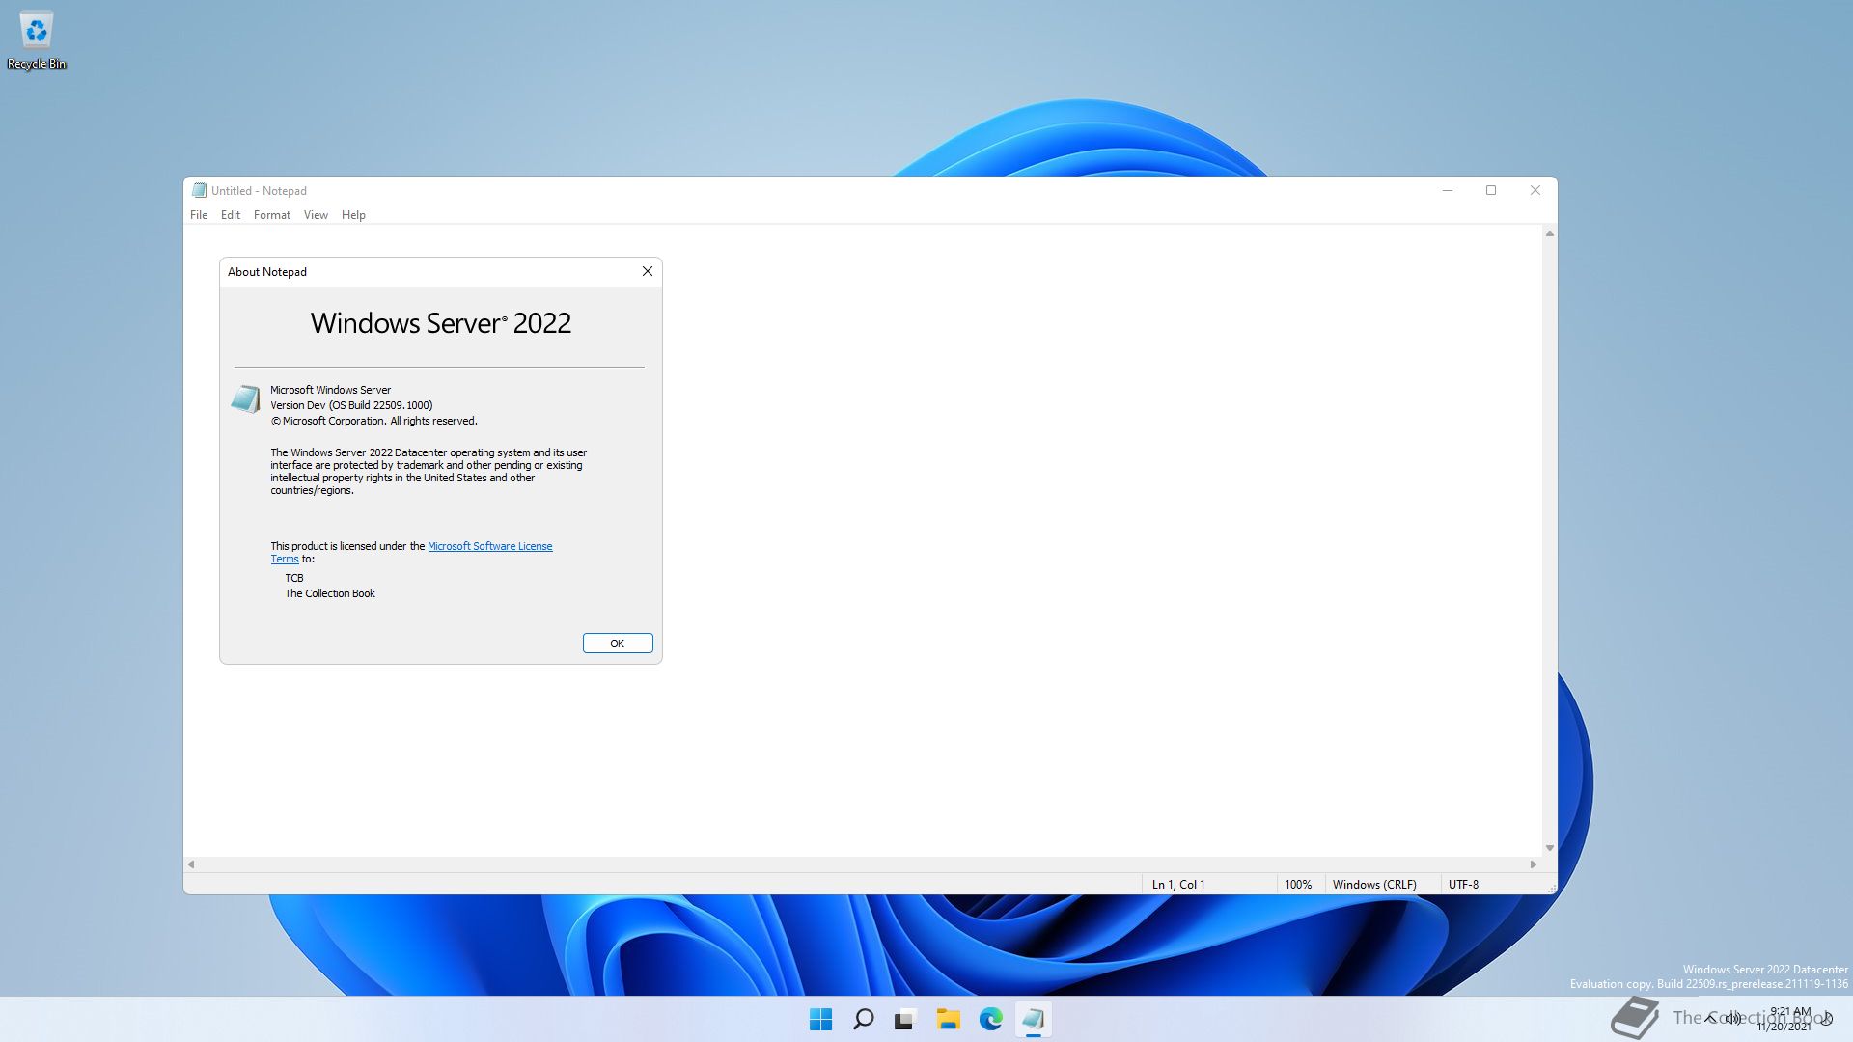Open Task View on the taskbar
1853x1042 pixels.
[905, 1019]
